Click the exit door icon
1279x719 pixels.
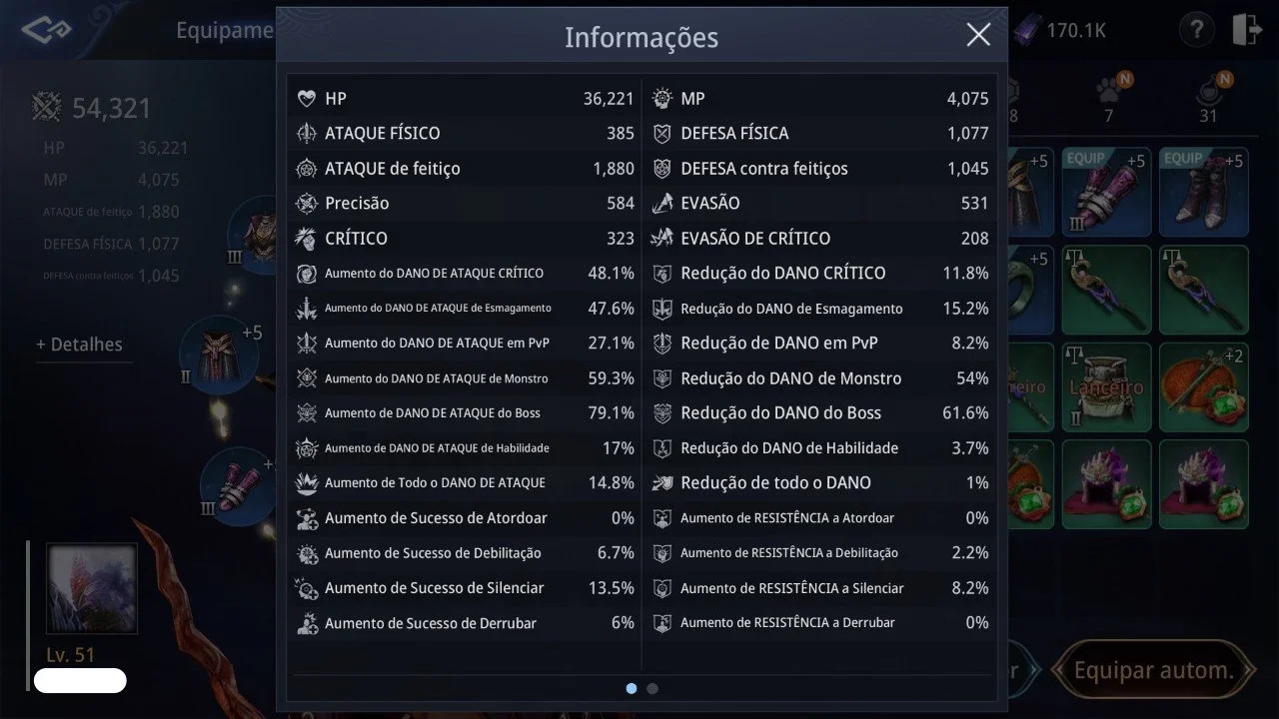pyautogui.click(x=1247, y=30)
